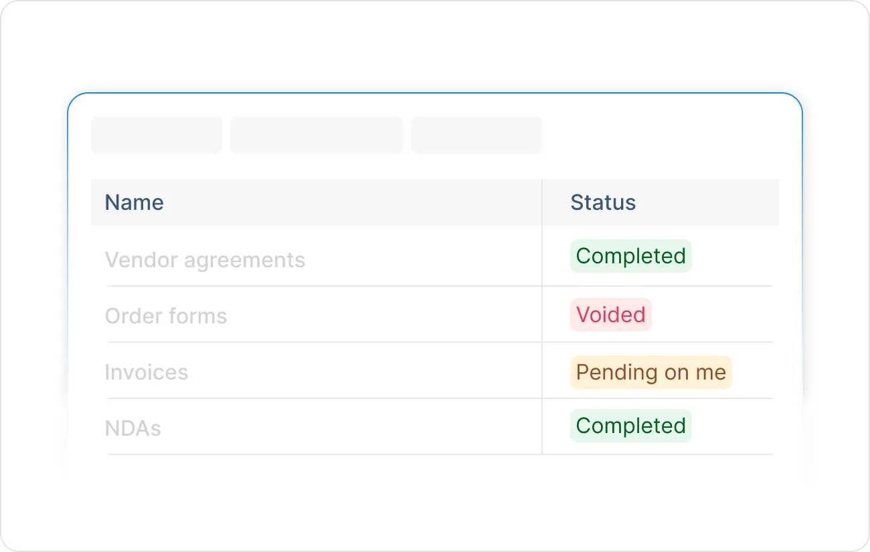
Task: Click the Invoices name text
Action: (146, 372)
